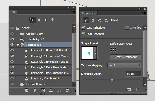Toggle Cast Shadows checkbox

click(83, 34)
